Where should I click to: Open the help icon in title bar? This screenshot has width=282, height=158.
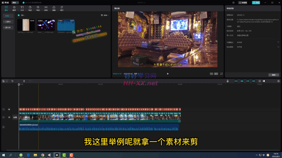(233, 3)
